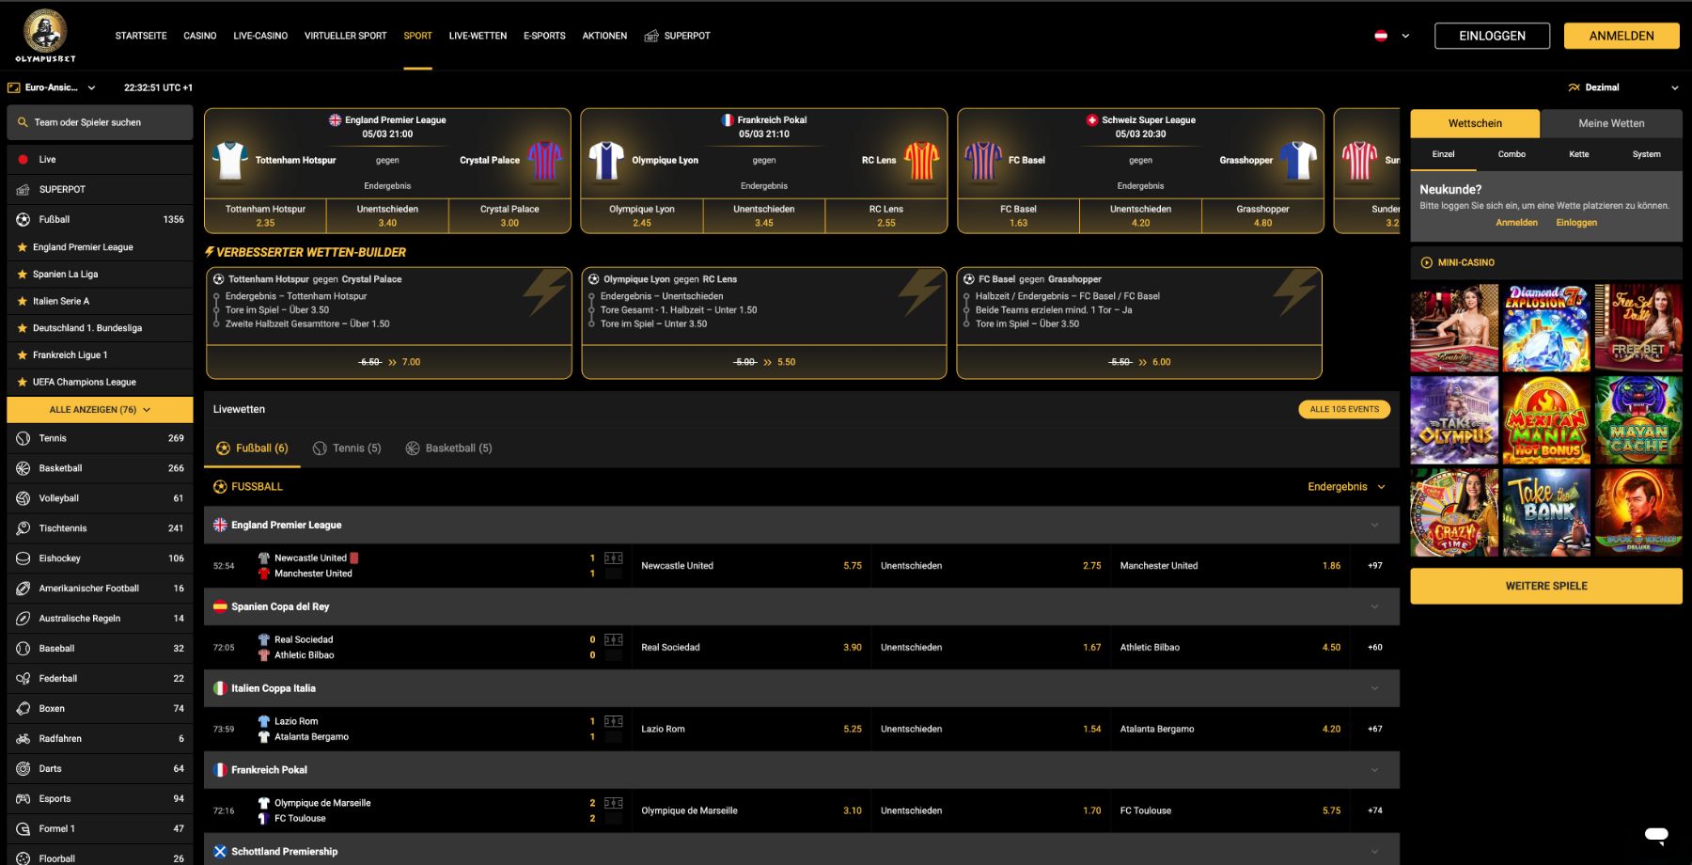1692x865 pixels.
Task: Select the Amerikanischer Football icon
Action: [23, 589]
